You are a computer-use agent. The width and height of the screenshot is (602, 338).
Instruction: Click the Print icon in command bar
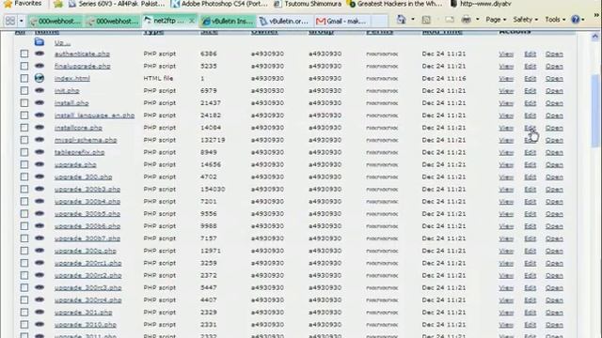coord(467,20)
